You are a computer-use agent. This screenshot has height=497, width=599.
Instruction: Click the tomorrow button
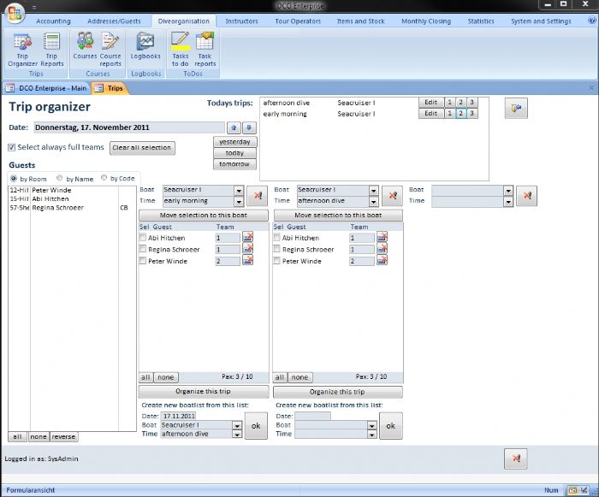(x=234, y=164)
